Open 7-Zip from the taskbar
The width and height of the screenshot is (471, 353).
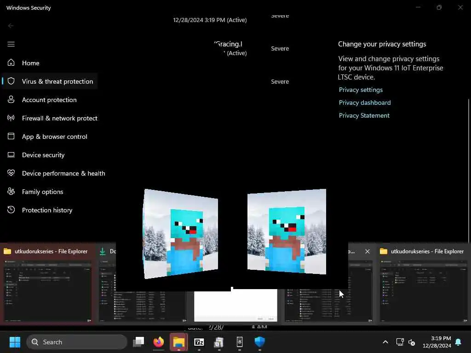(199, 342)
